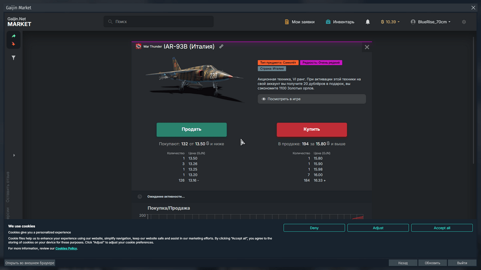481x270 pixels.
Task: Open the Cookies Policy link
Action: pyautogui.click(x=66, y=248)
